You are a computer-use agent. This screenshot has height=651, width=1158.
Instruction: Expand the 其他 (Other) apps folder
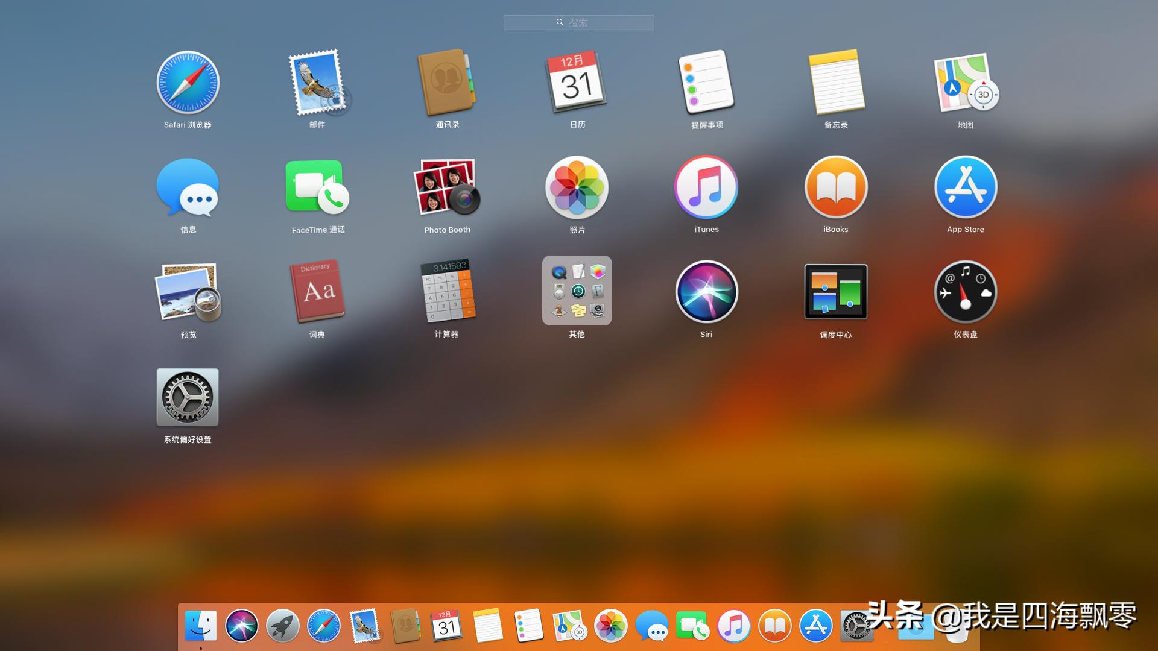(x=577, y=291)
